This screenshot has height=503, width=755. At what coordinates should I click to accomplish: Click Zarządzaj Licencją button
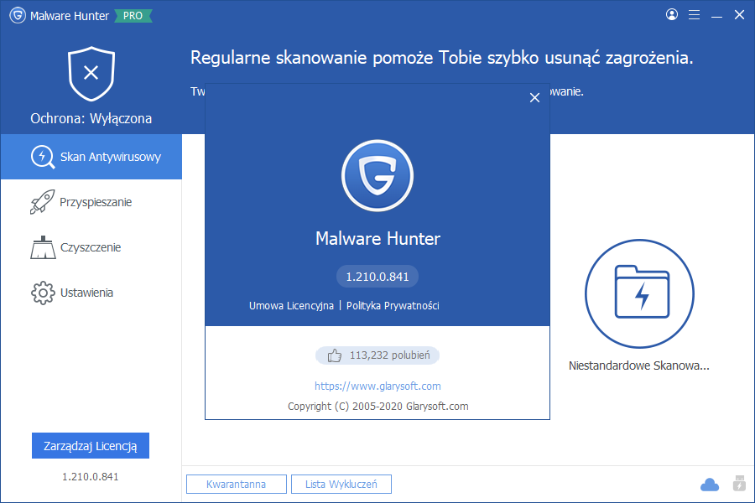tap(91, 446)
